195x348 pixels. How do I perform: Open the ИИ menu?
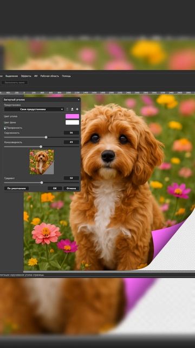36,76
